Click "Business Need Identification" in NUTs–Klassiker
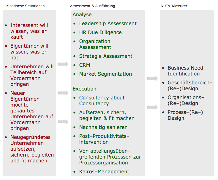 (x=185, y=71)
